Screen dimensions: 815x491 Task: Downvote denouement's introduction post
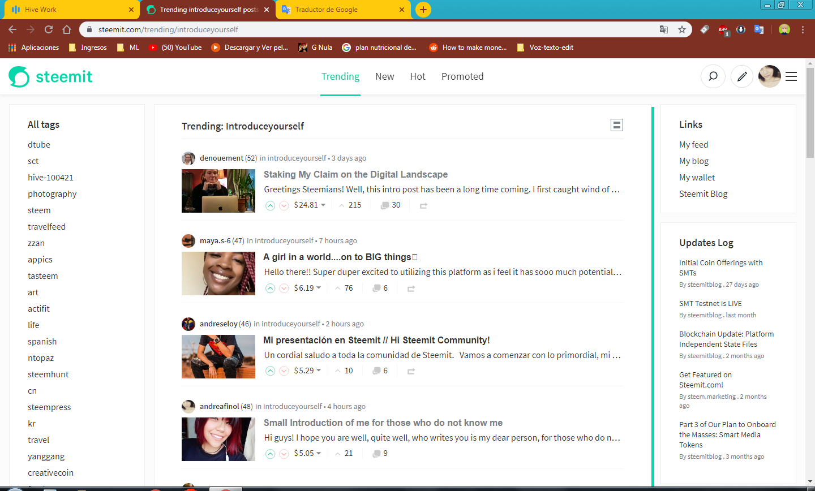[x=284, y=205]
